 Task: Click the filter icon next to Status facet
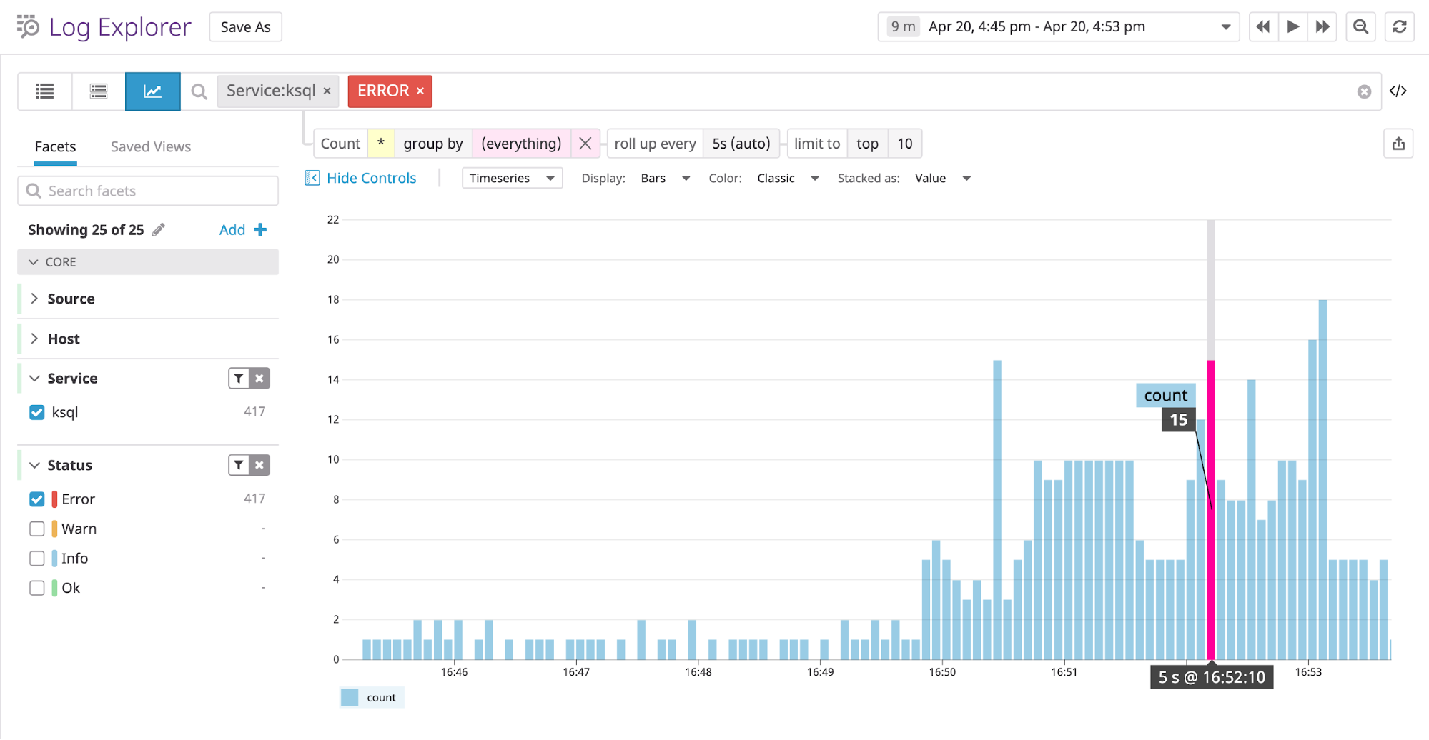click(x=239, y=464)
